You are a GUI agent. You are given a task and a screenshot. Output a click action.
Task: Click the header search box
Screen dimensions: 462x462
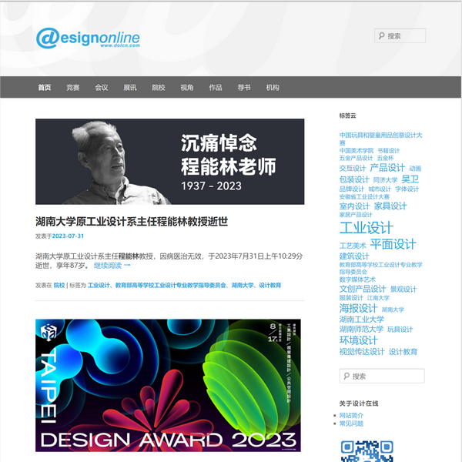(400, 35)
